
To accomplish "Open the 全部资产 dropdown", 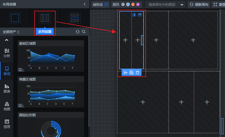I will (x=11, y=32).
